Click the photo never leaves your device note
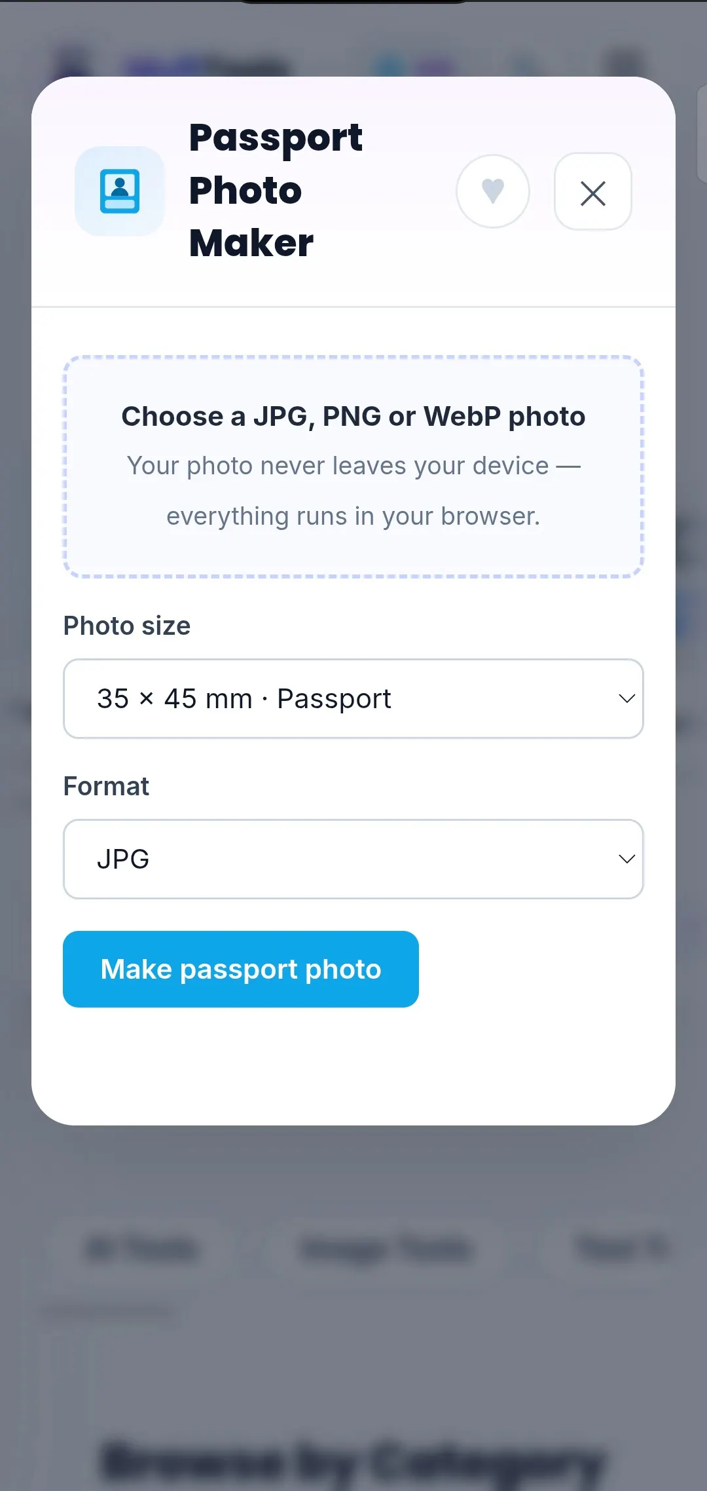 pos(353,491)
